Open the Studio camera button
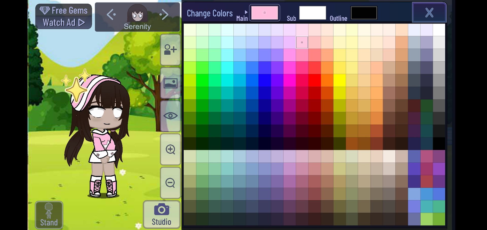This screenshot has width=487, height=230. pos(162,215)
